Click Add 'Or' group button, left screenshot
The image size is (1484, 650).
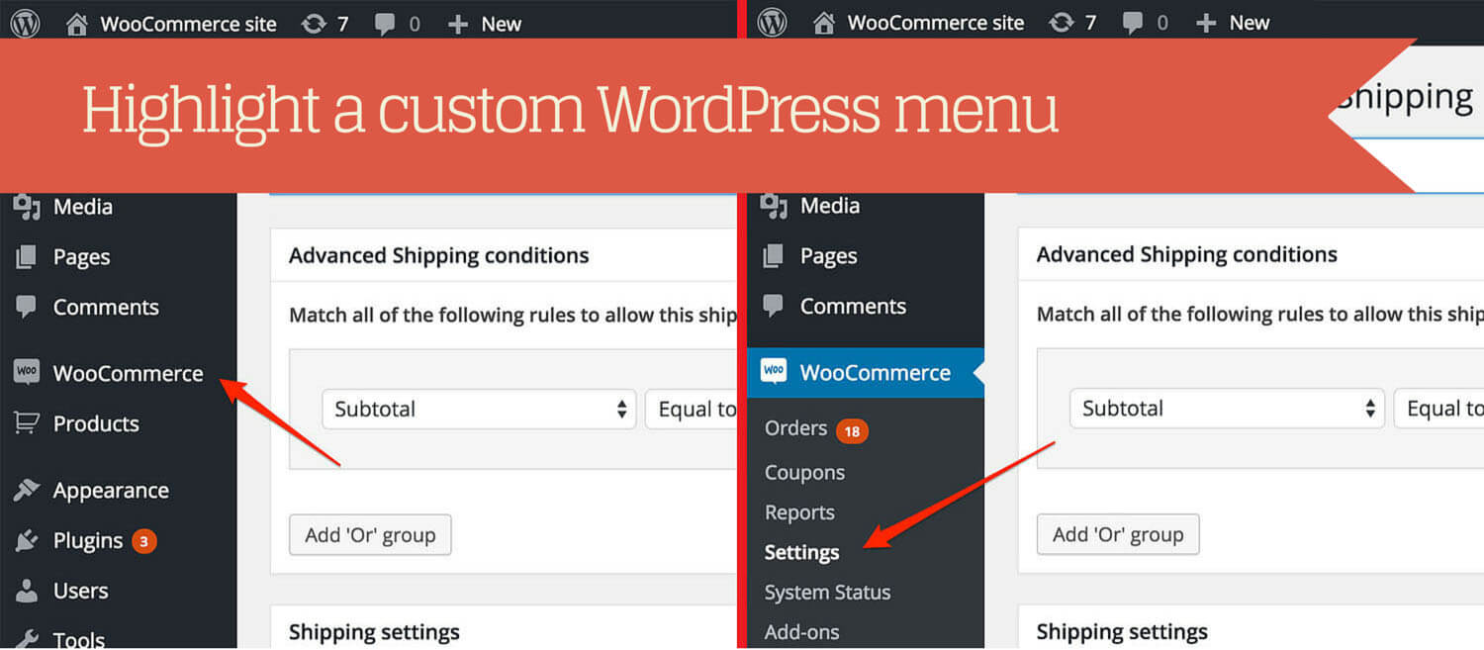coord(370,535)
